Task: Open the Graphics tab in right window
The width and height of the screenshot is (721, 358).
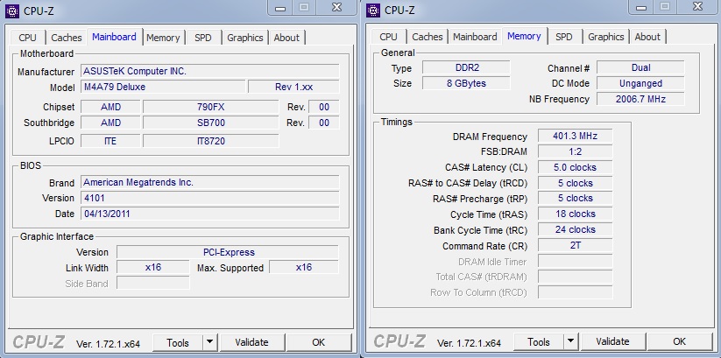Action: pos(606,36)
